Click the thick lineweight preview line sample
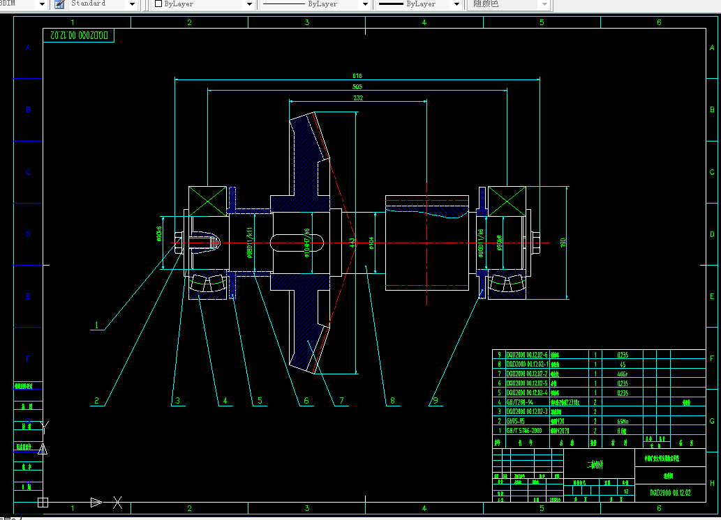Screen dimensions: 721x520 [x=391, y=4]
